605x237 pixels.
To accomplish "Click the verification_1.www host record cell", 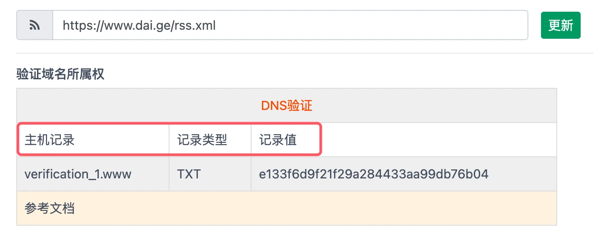I will 78,174.
